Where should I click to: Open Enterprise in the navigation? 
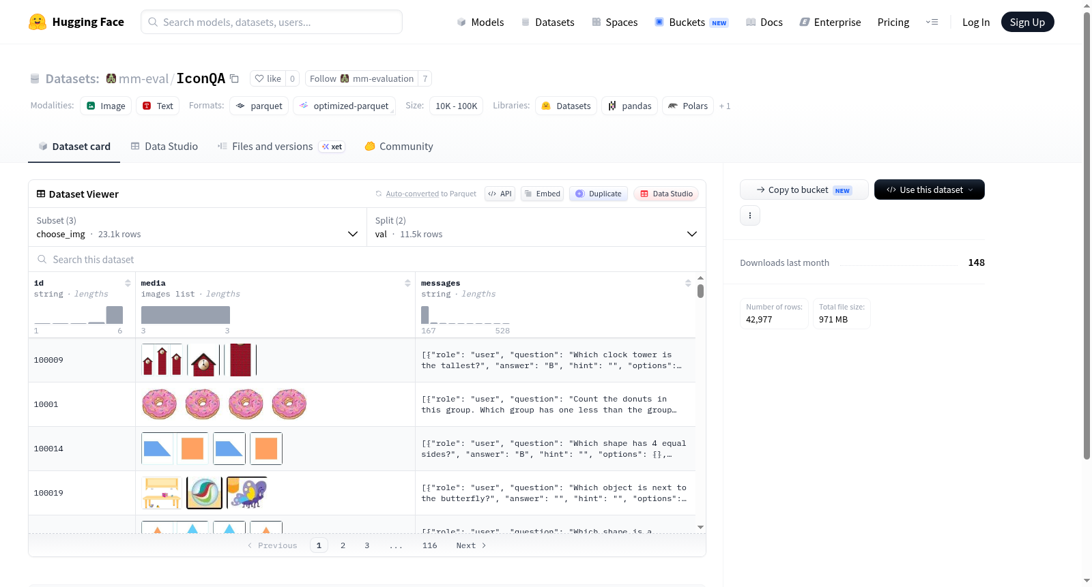pyautogui.click(x=831, y=22)
